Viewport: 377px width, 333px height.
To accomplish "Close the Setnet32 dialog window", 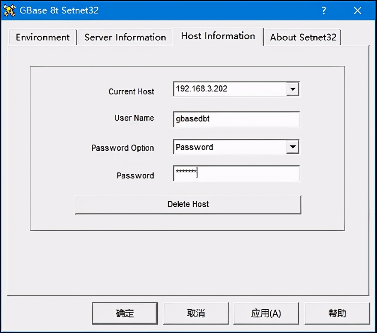I will pyautogui.click(x=358, y=11).
